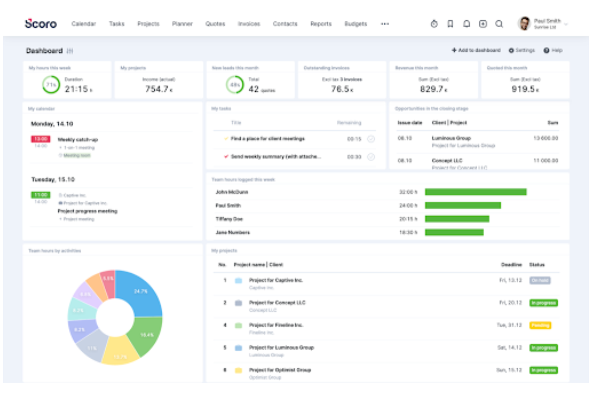Open the time tracker stopwatch icon
592x395 pixels.
[x=434, y=24]
